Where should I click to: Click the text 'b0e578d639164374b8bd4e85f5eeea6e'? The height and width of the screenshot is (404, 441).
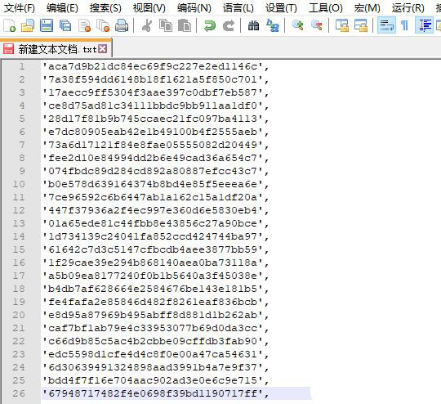tap(153, 184)
